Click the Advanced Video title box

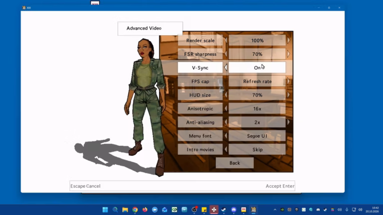click(150, 28)
